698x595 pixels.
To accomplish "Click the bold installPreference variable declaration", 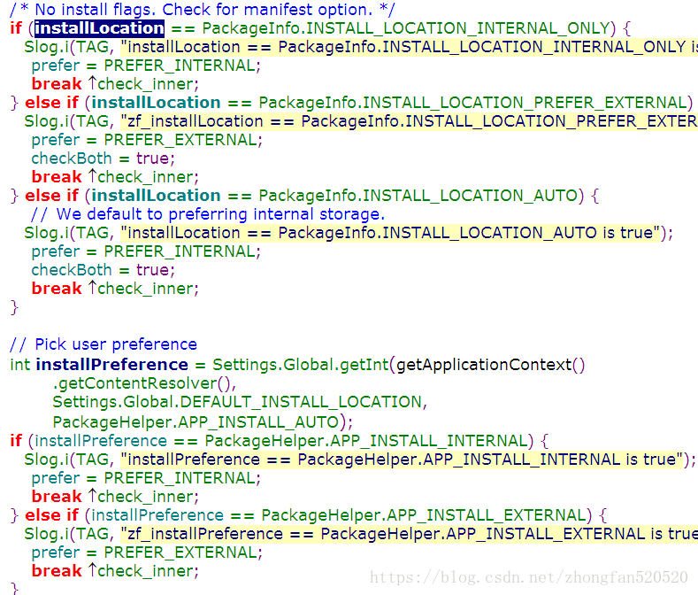I will 112,365.
